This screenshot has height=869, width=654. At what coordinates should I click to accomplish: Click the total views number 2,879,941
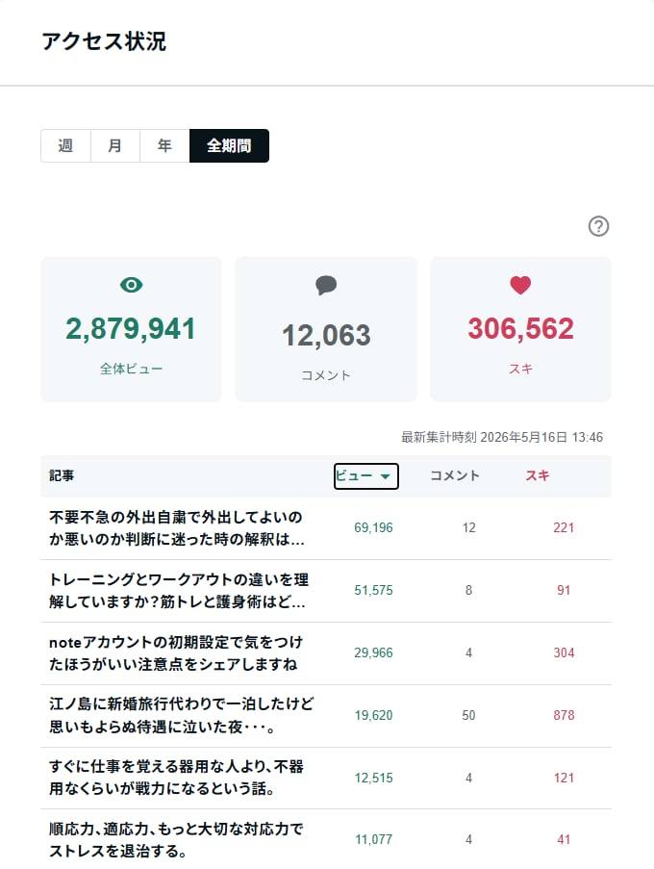click(131, 329)
